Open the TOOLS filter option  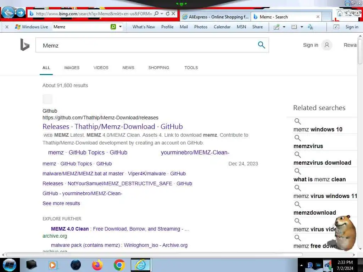coord(191,68)
